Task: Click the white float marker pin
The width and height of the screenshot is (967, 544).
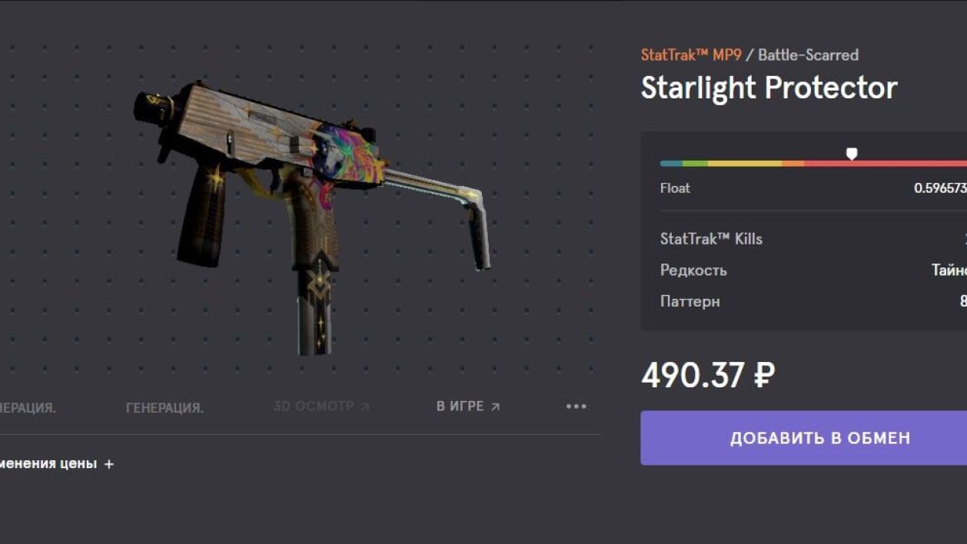Action: point(852,154)
